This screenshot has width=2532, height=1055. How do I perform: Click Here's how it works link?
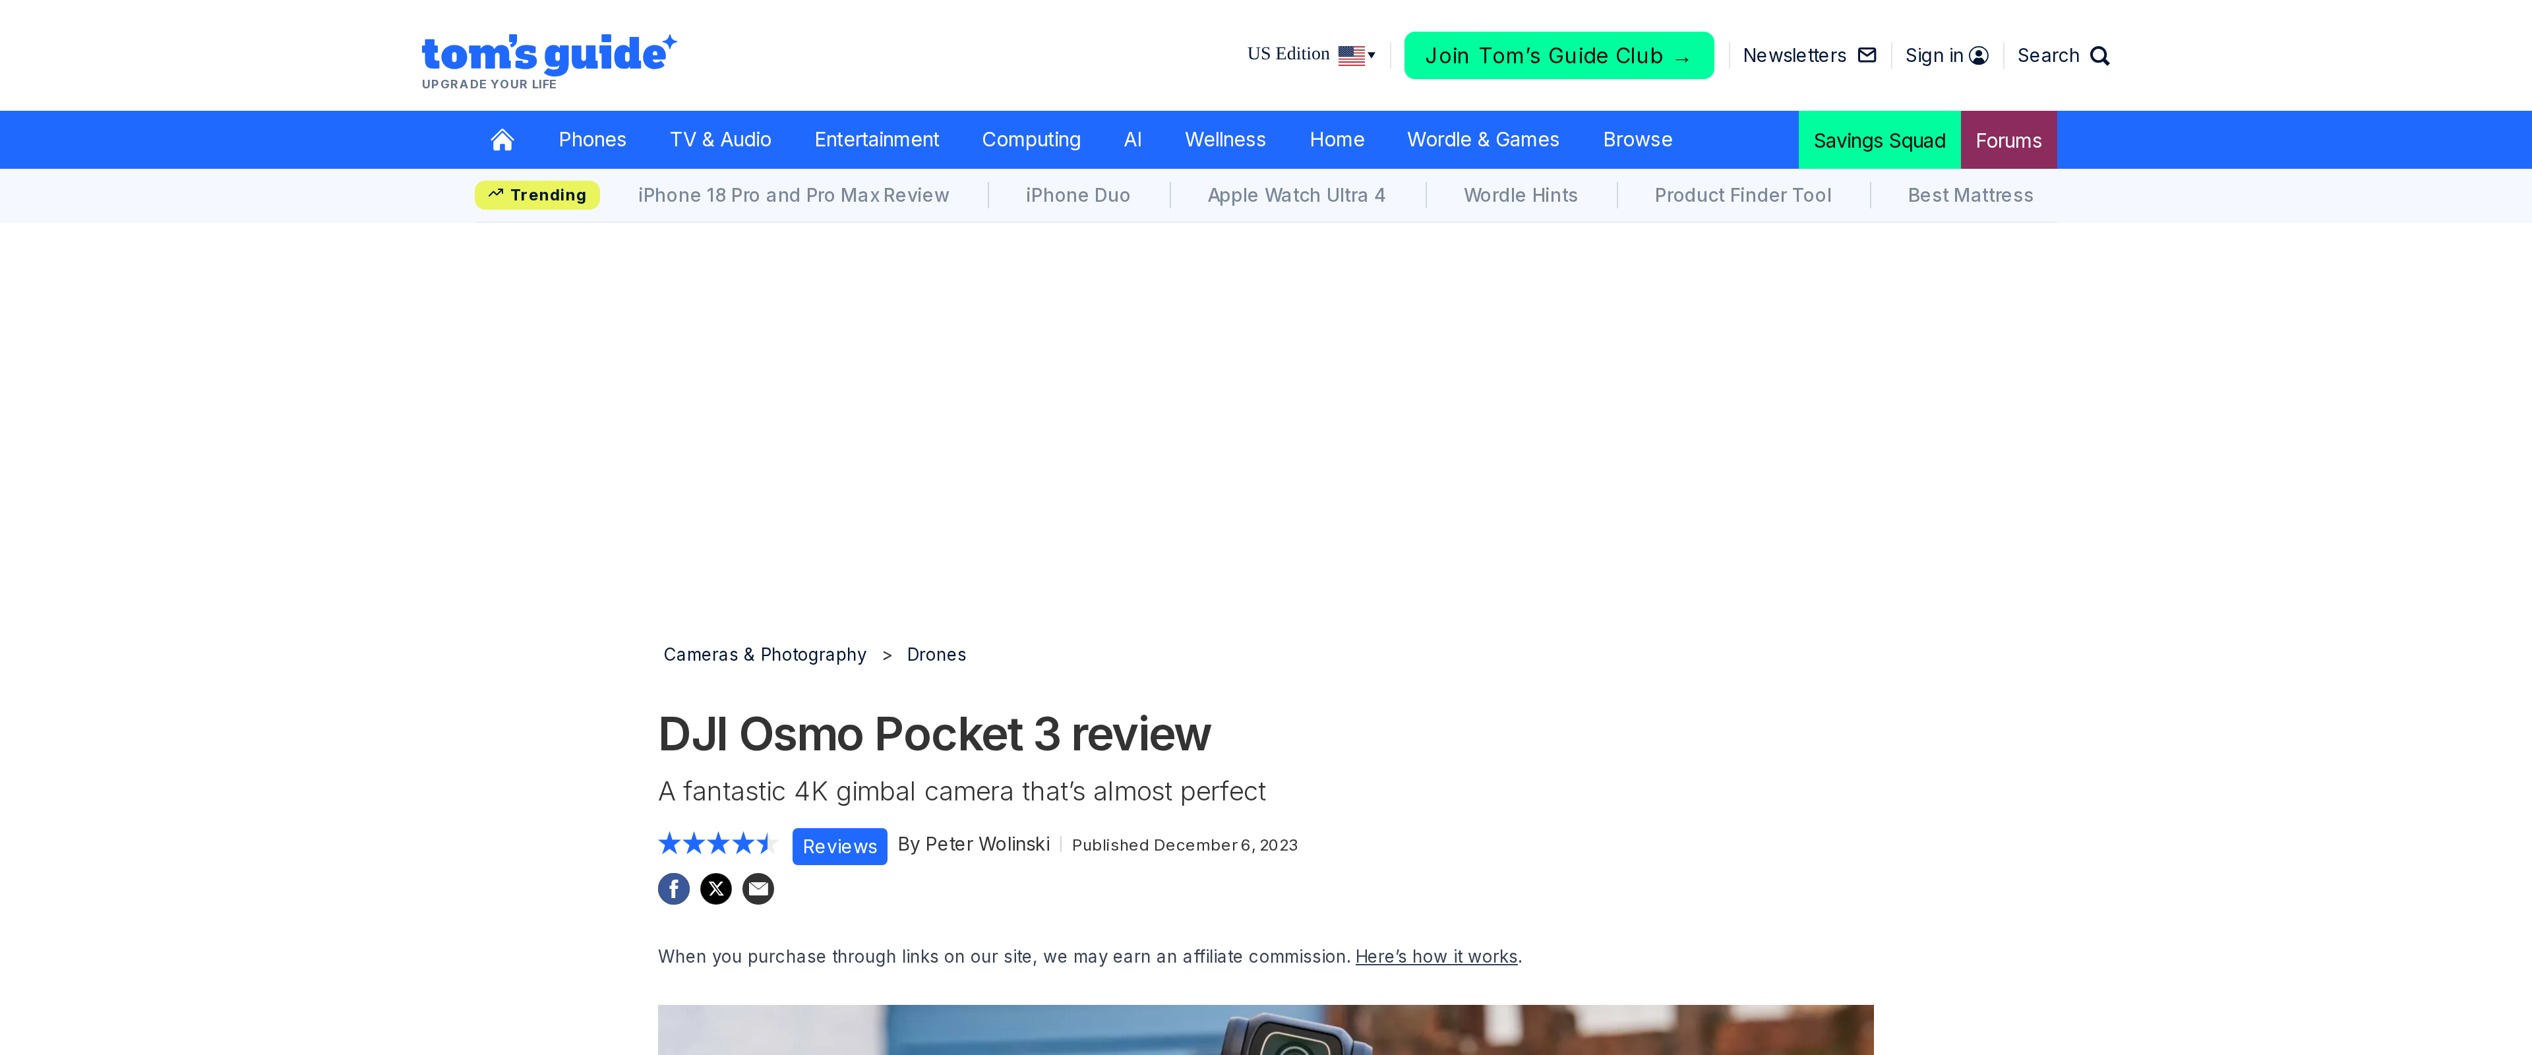pyautogui.click(x=1436, y=957)
